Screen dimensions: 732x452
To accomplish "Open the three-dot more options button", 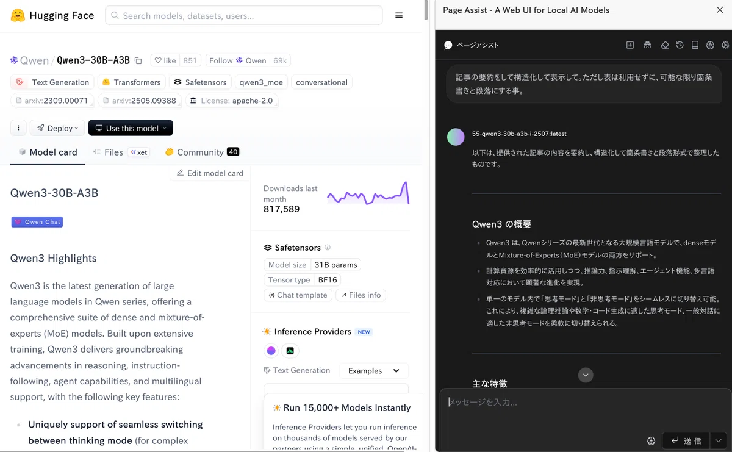I will pyautogui.click(x=18, y=128).
